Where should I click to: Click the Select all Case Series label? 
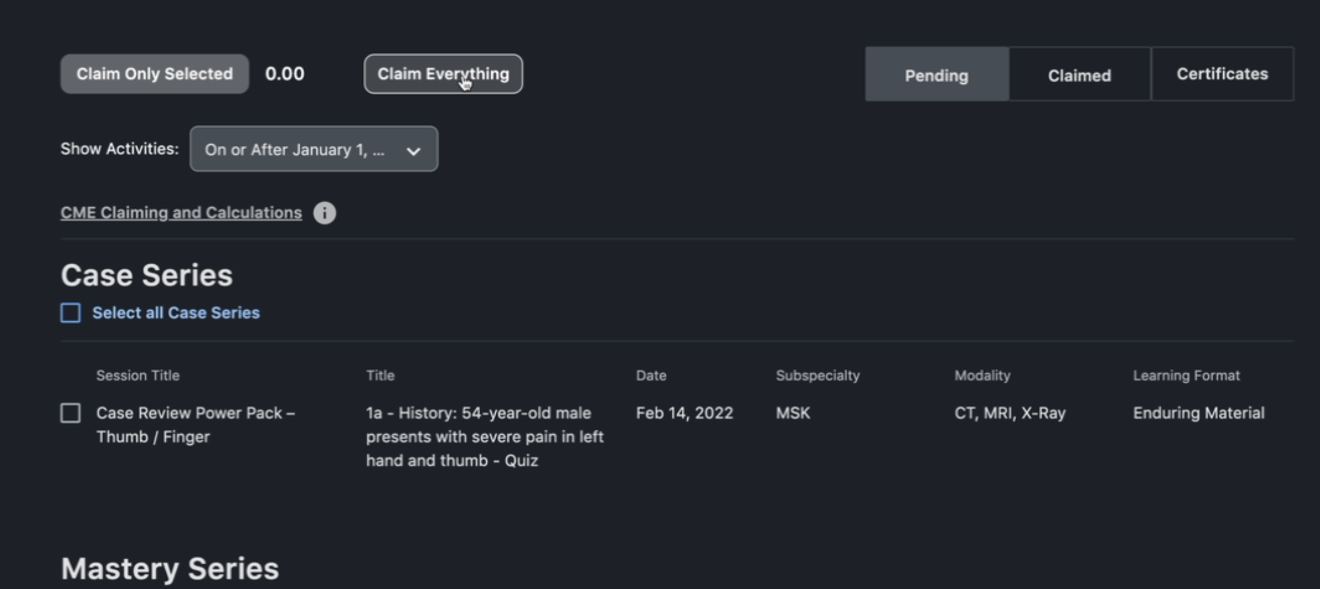pos(176,312)
